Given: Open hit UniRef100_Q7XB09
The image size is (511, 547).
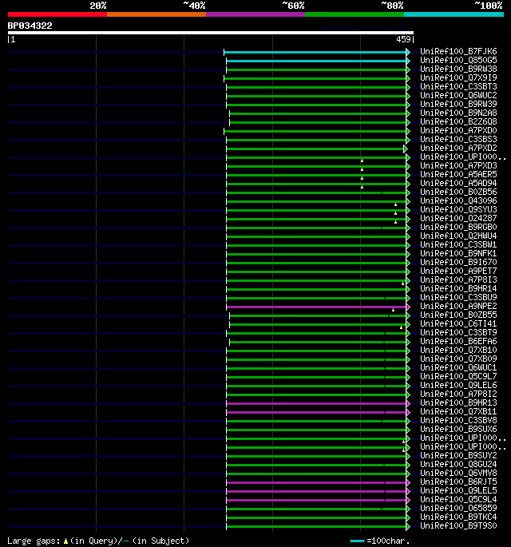Looking at the screenshot, I should pyautogui.click(x=458, y=359).
